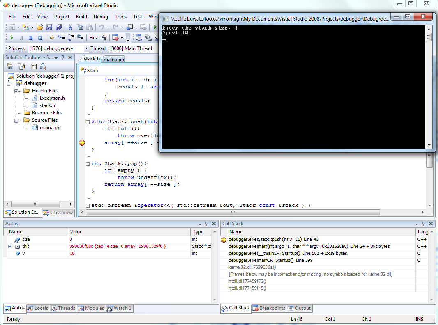
Task: Toggle auto-hide pin on Solution Explorer
Action: (x=63, y=57)
